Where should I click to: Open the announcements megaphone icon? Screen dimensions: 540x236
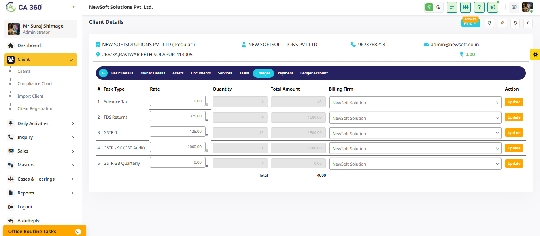(493, 7)
